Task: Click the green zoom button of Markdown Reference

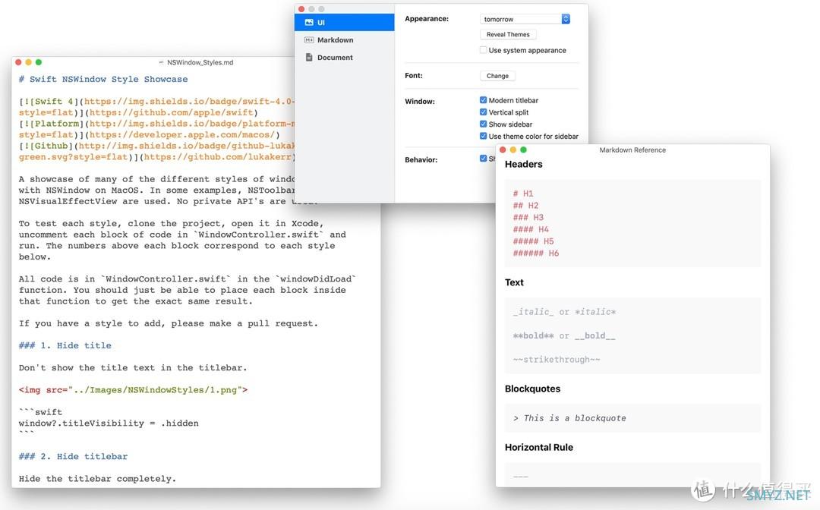Action: pyautogui.click(x=523, y=150)
